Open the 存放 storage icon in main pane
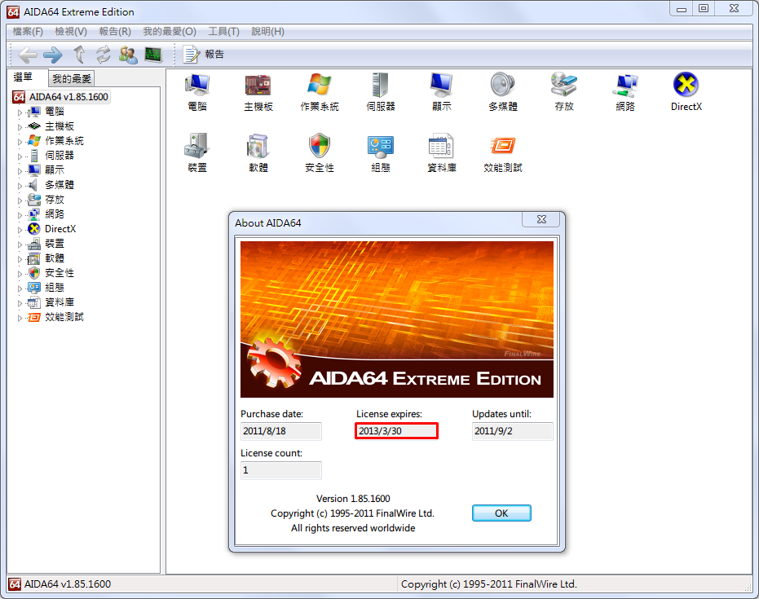Screen dimensions: 759x599 click(x=564, y=92)
